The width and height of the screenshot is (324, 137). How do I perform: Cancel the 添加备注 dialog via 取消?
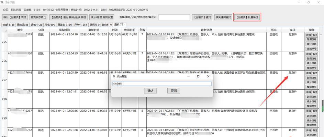[174, 91]
